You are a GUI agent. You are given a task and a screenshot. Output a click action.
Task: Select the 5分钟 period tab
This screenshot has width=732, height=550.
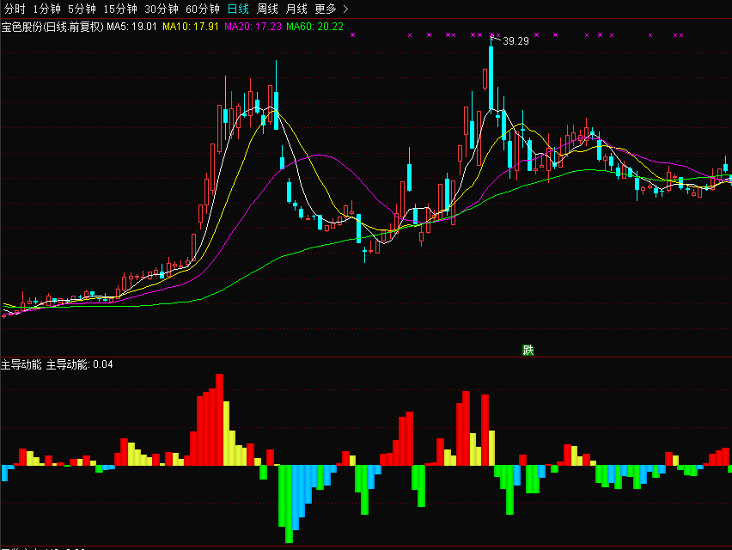pos(82,9)
